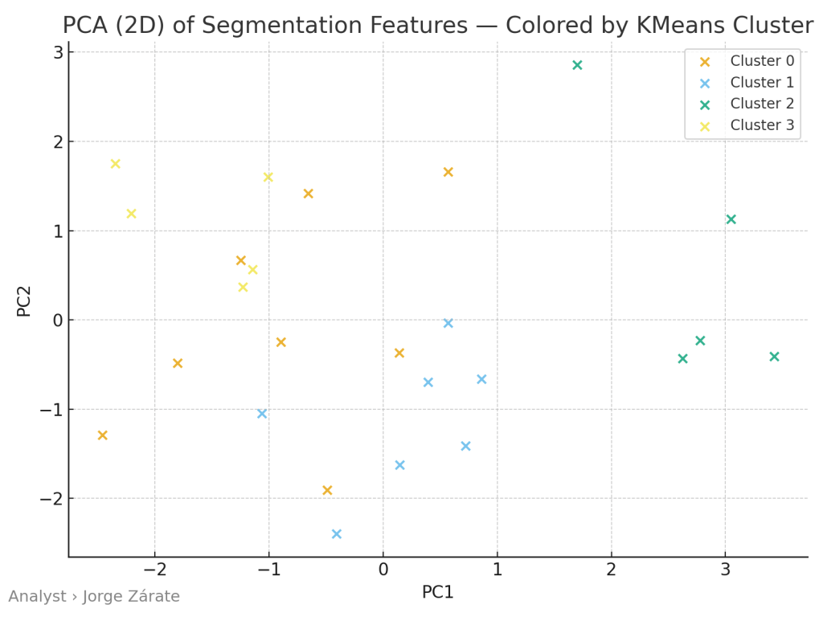Image resolution: width=823 pixels, height=617 pixels.
Task: Select the bottom-left orange point near PC2 -1.3
Action: click(x=102, y=435)
